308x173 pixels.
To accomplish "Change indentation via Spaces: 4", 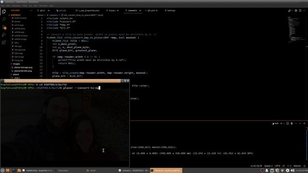I will click(269, 166).
